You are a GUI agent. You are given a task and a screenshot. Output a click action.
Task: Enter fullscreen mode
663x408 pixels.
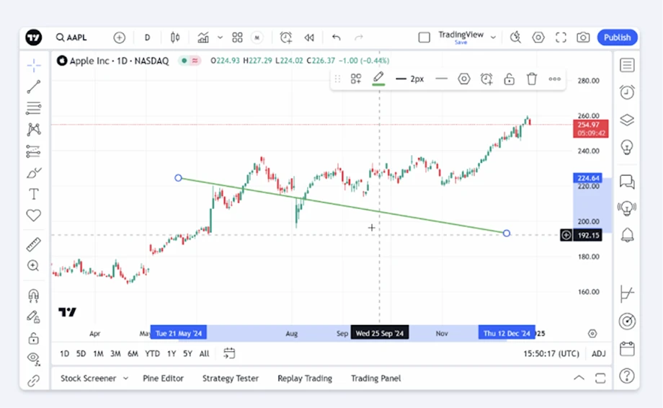[x=561, y=37]
